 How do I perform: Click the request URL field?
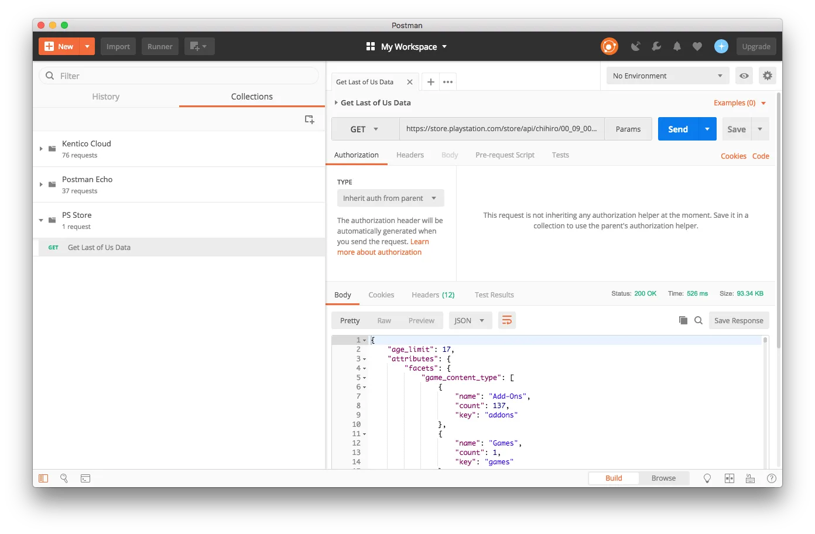[502, 129]
